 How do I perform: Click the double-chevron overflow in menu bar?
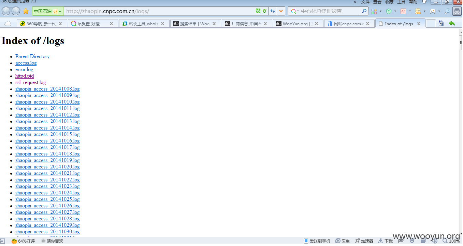[x=355, y=2]
